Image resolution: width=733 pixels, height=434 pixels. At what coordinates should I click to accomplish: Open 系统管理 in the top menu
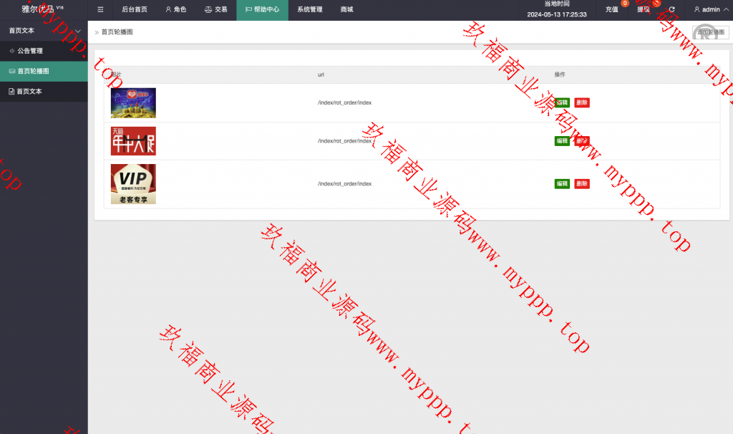[310, 10]
